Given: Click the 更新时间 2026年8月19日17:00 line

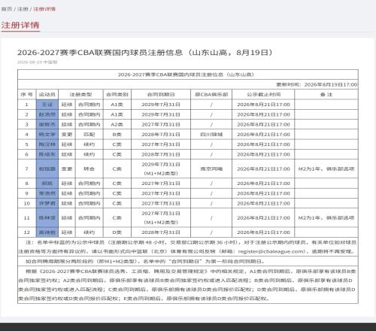Looking at the screenshot, I should pos(317,84).
